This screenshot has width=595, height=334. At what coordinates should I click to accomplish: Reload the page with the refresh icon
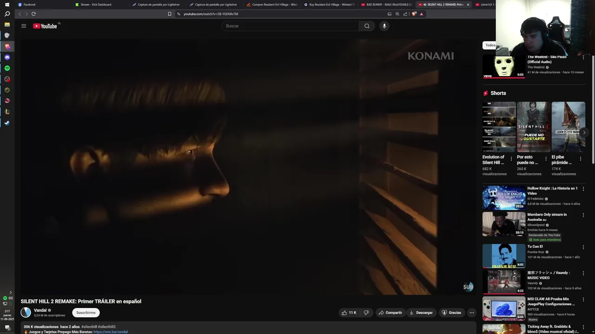click(x=33, y=14)
